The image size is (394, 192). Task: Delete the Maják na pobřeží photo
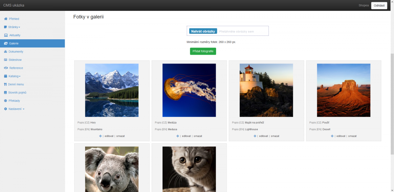[275, 136]
